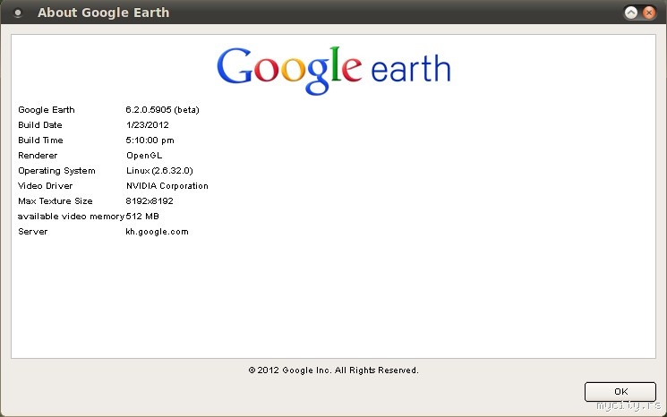Click the 2012 Google Inc. copyright text

click(x=333, y=370)
